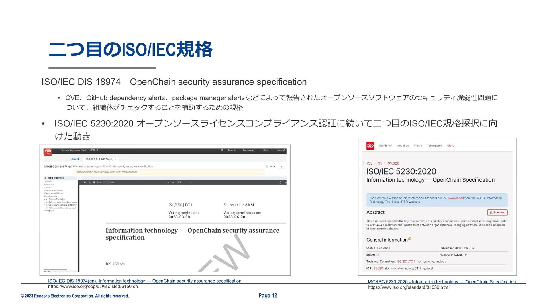
Task: Open the PDF tools double-chevron menu
Action: point(285,182)
